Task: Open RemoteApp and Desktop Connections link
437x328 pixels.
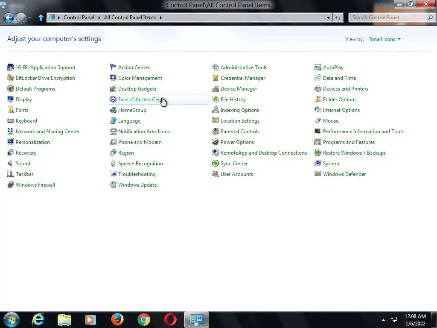Action: [x=264, y=153]
